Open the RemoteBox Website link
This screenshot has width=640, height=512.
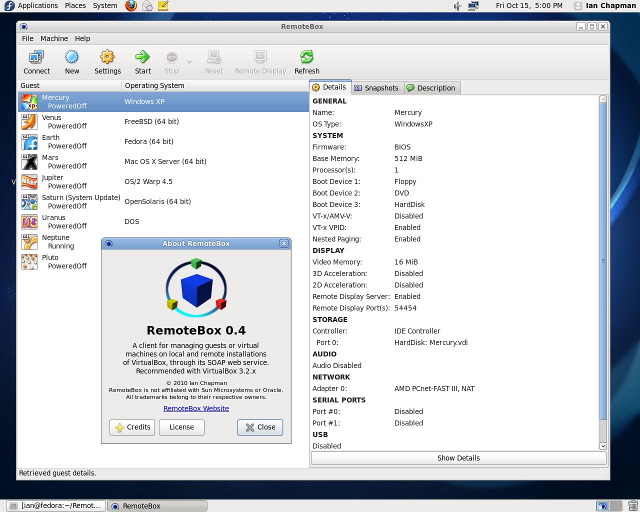[x=196, y=408]
